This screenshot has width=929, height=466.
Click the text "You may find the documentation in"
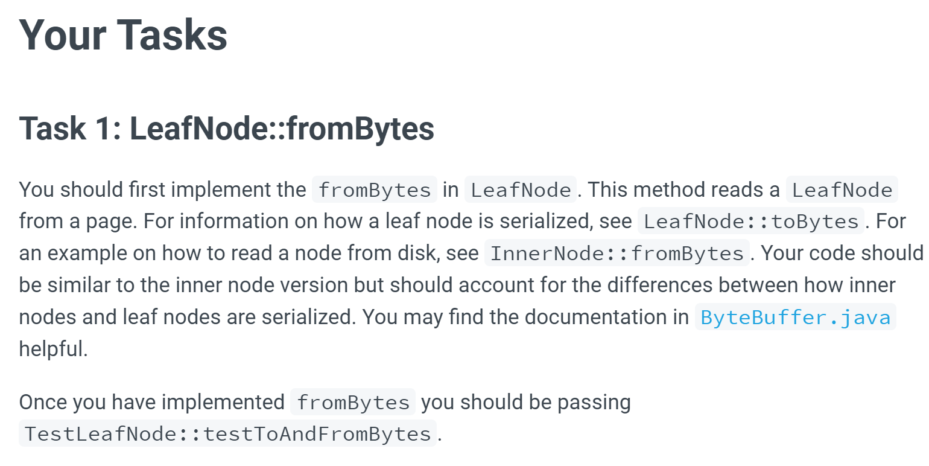(x=526, y=318)
